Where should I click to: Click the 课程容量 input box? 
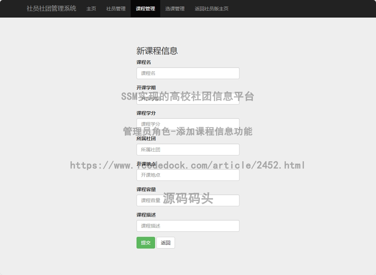[x=188, y=200]
